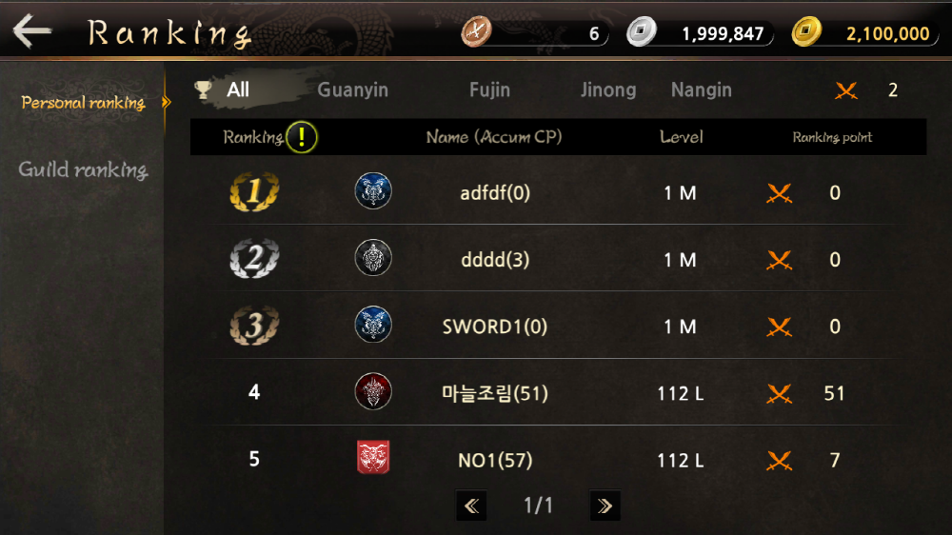952x535 pixels.
Task: Switch to the Fujin tab
Action: 489,89
